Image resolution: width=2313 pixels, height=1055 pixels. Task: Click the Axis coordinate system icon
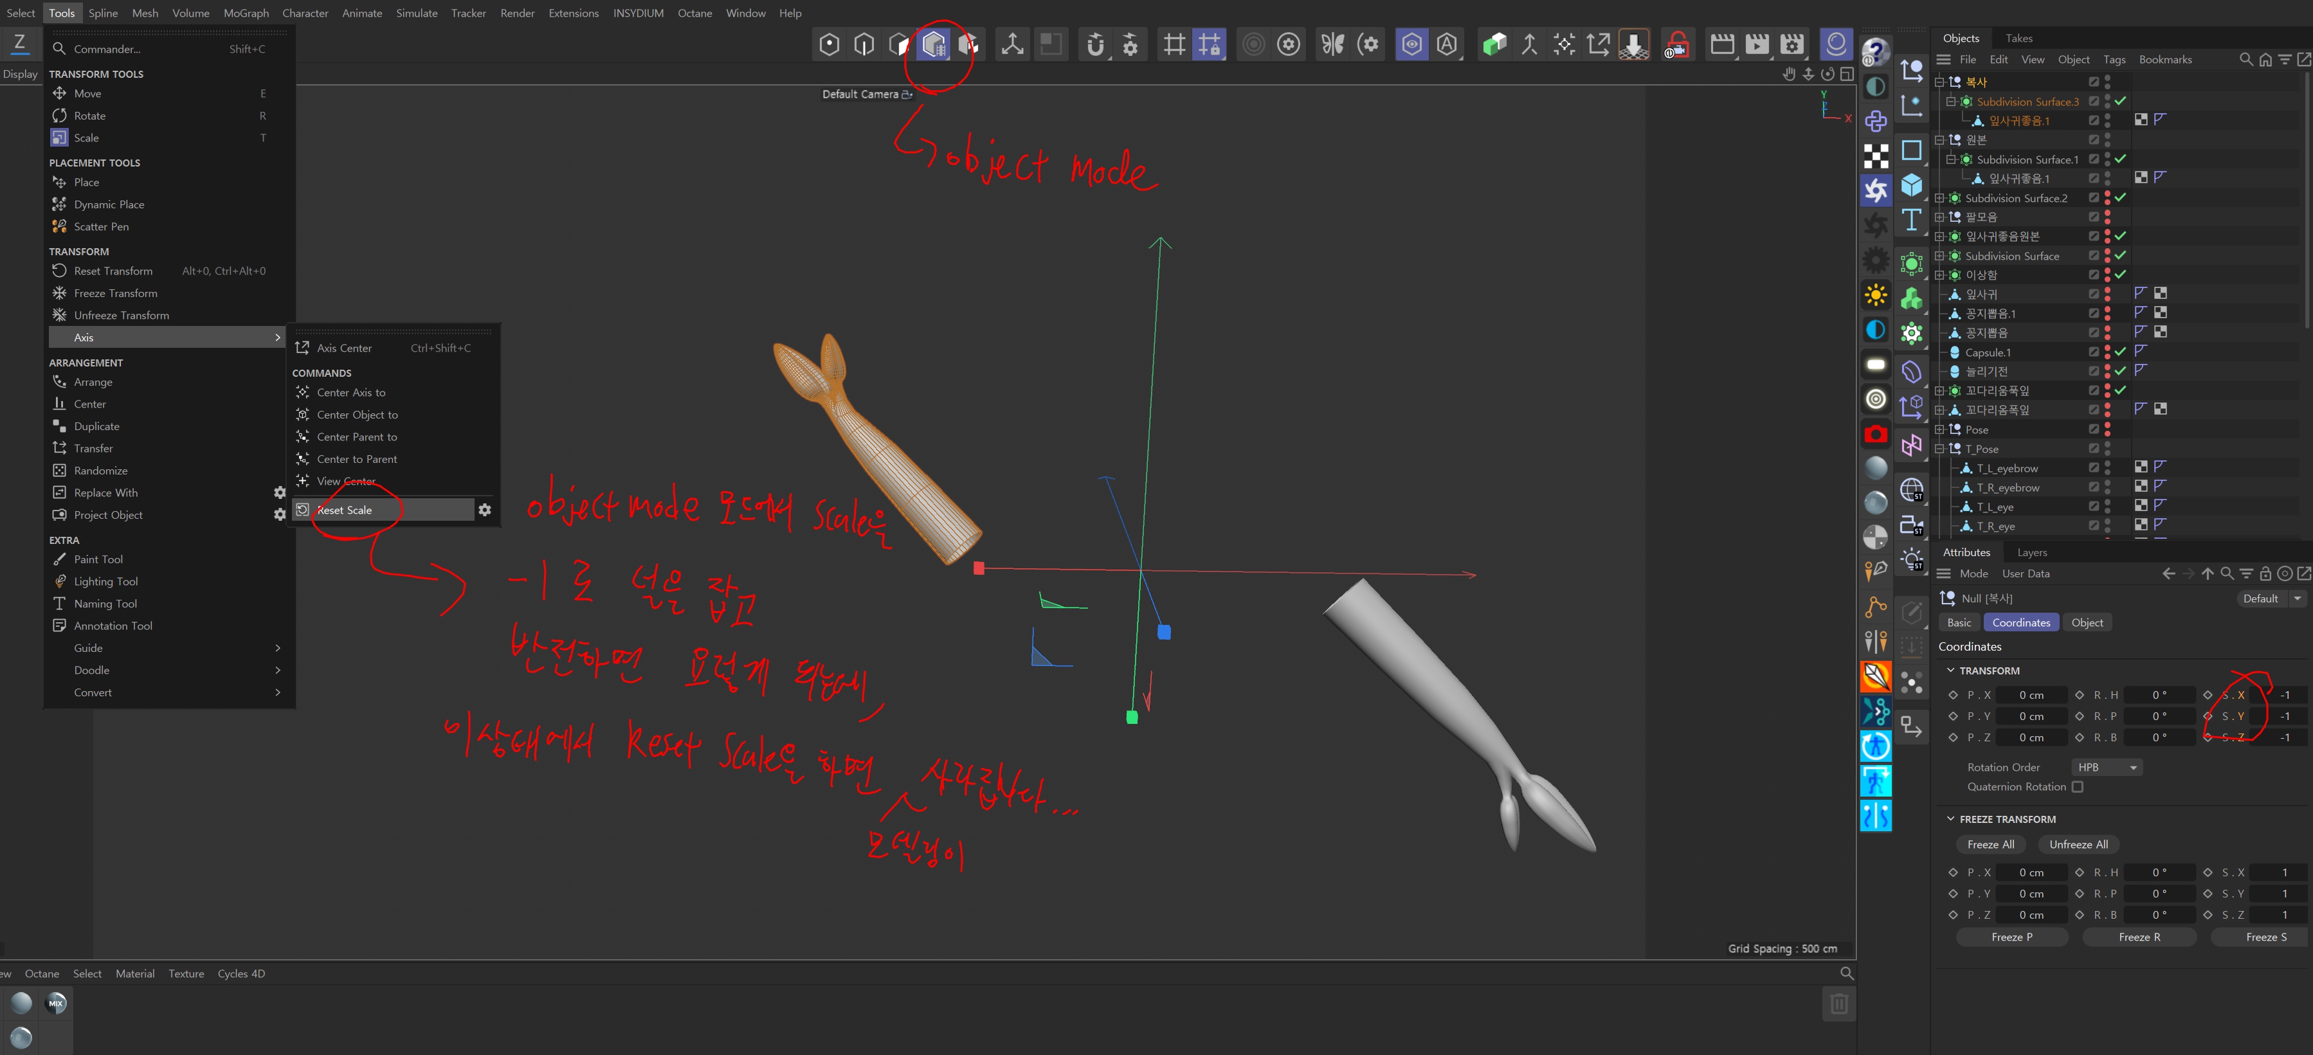click(x=1012, y=44)
